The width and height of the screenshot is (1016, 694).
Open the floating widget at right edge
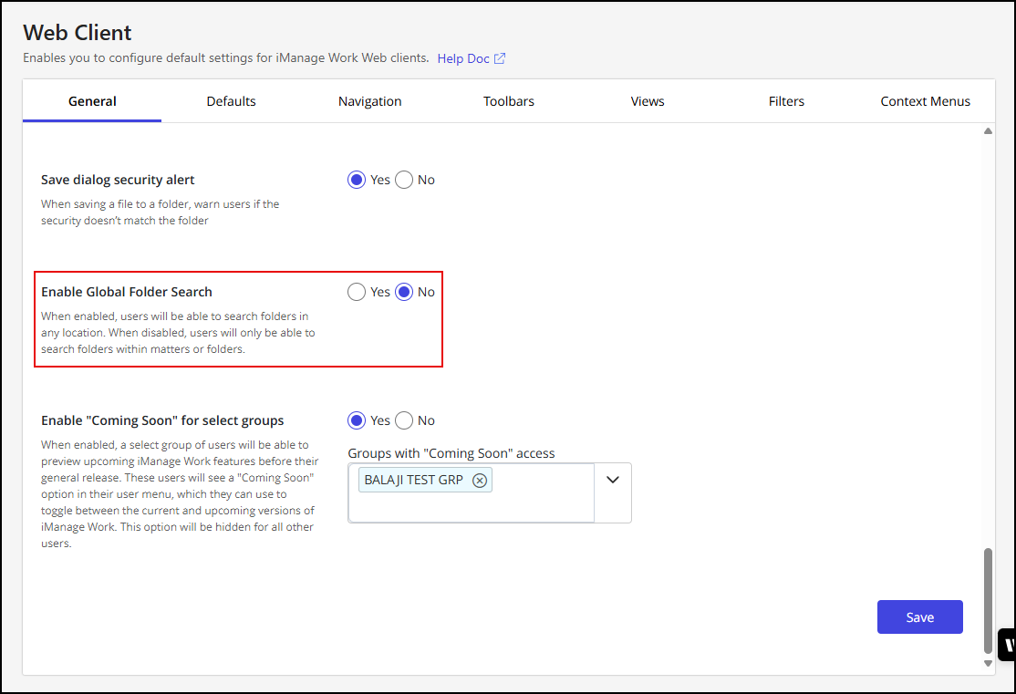tap(1007, 645)
